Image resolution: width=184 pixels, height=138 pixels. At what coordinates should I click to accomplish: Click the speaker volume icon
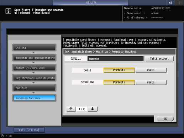click(170, 2)
